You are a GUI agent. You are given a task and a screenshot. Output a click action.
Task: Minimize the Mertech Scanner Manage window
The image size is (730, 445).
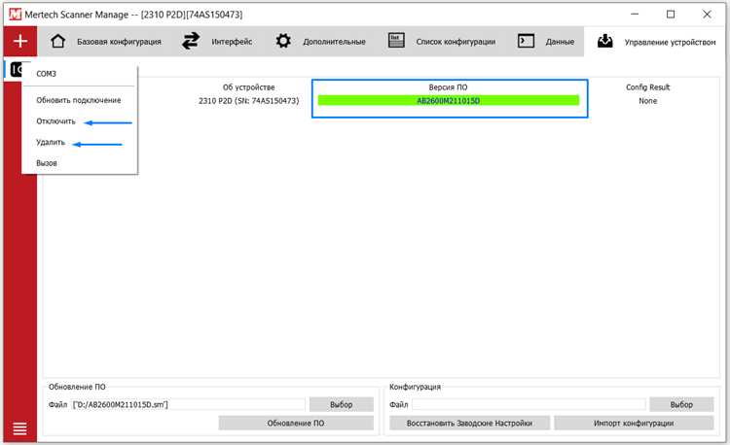click(635, 15)
